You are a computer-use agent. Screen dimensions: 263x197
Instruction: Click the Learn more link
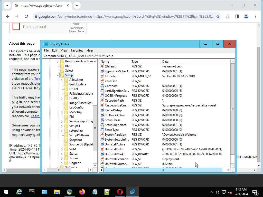pos(35,116)
